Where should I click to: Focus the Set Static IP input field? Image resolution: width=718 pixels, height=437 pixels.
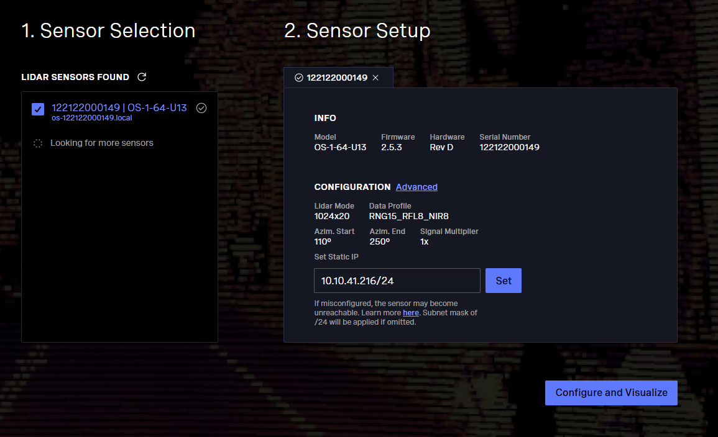[397, 281]
